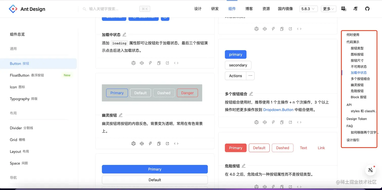Screen dimensions: 382x190
Task: Click the Actions button
Action: (x=235, y=76)
